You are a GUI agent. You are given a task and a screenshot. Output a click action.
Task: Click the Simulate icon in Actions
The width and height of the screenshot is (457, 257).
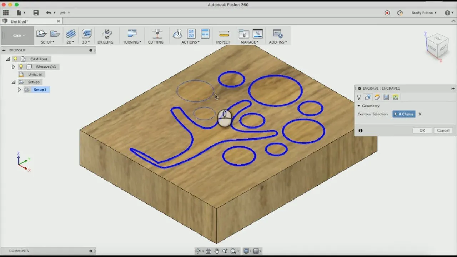177,34
